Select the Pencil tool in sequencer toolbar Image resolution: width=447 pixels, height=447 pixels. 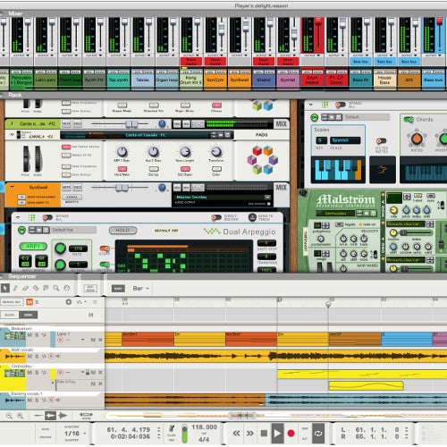[x=15, y=288]
